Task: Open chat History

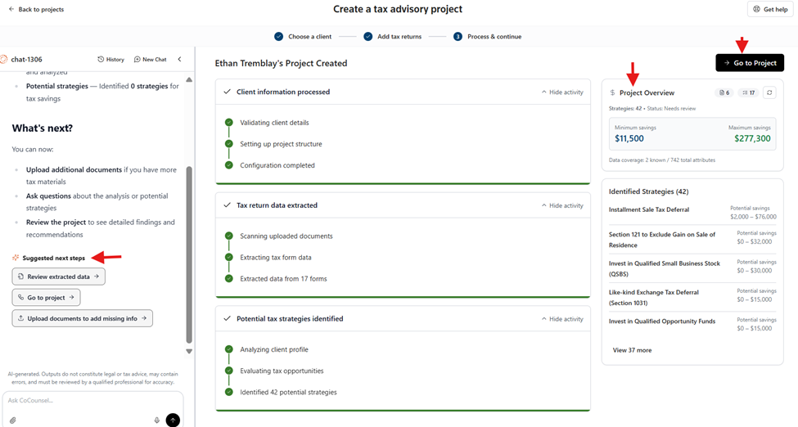Action: (x=111, y=60)
